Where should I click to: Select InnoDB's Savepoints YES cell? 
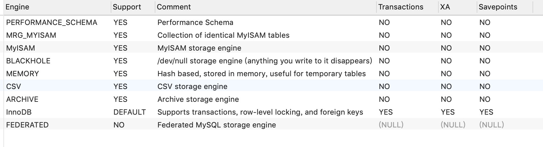pyautogui.click(x=486, y=112)
